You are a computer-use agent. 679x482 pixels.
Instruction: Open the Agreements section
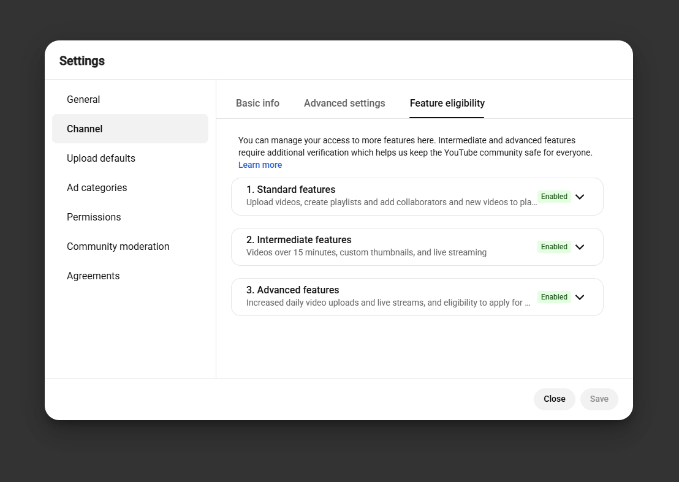(x=130, y=276)
